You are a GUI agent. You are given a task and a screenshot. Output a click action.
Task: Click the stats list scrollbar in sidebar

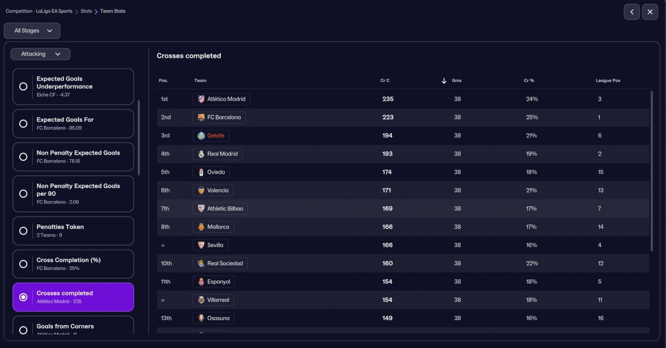[139, 138]
